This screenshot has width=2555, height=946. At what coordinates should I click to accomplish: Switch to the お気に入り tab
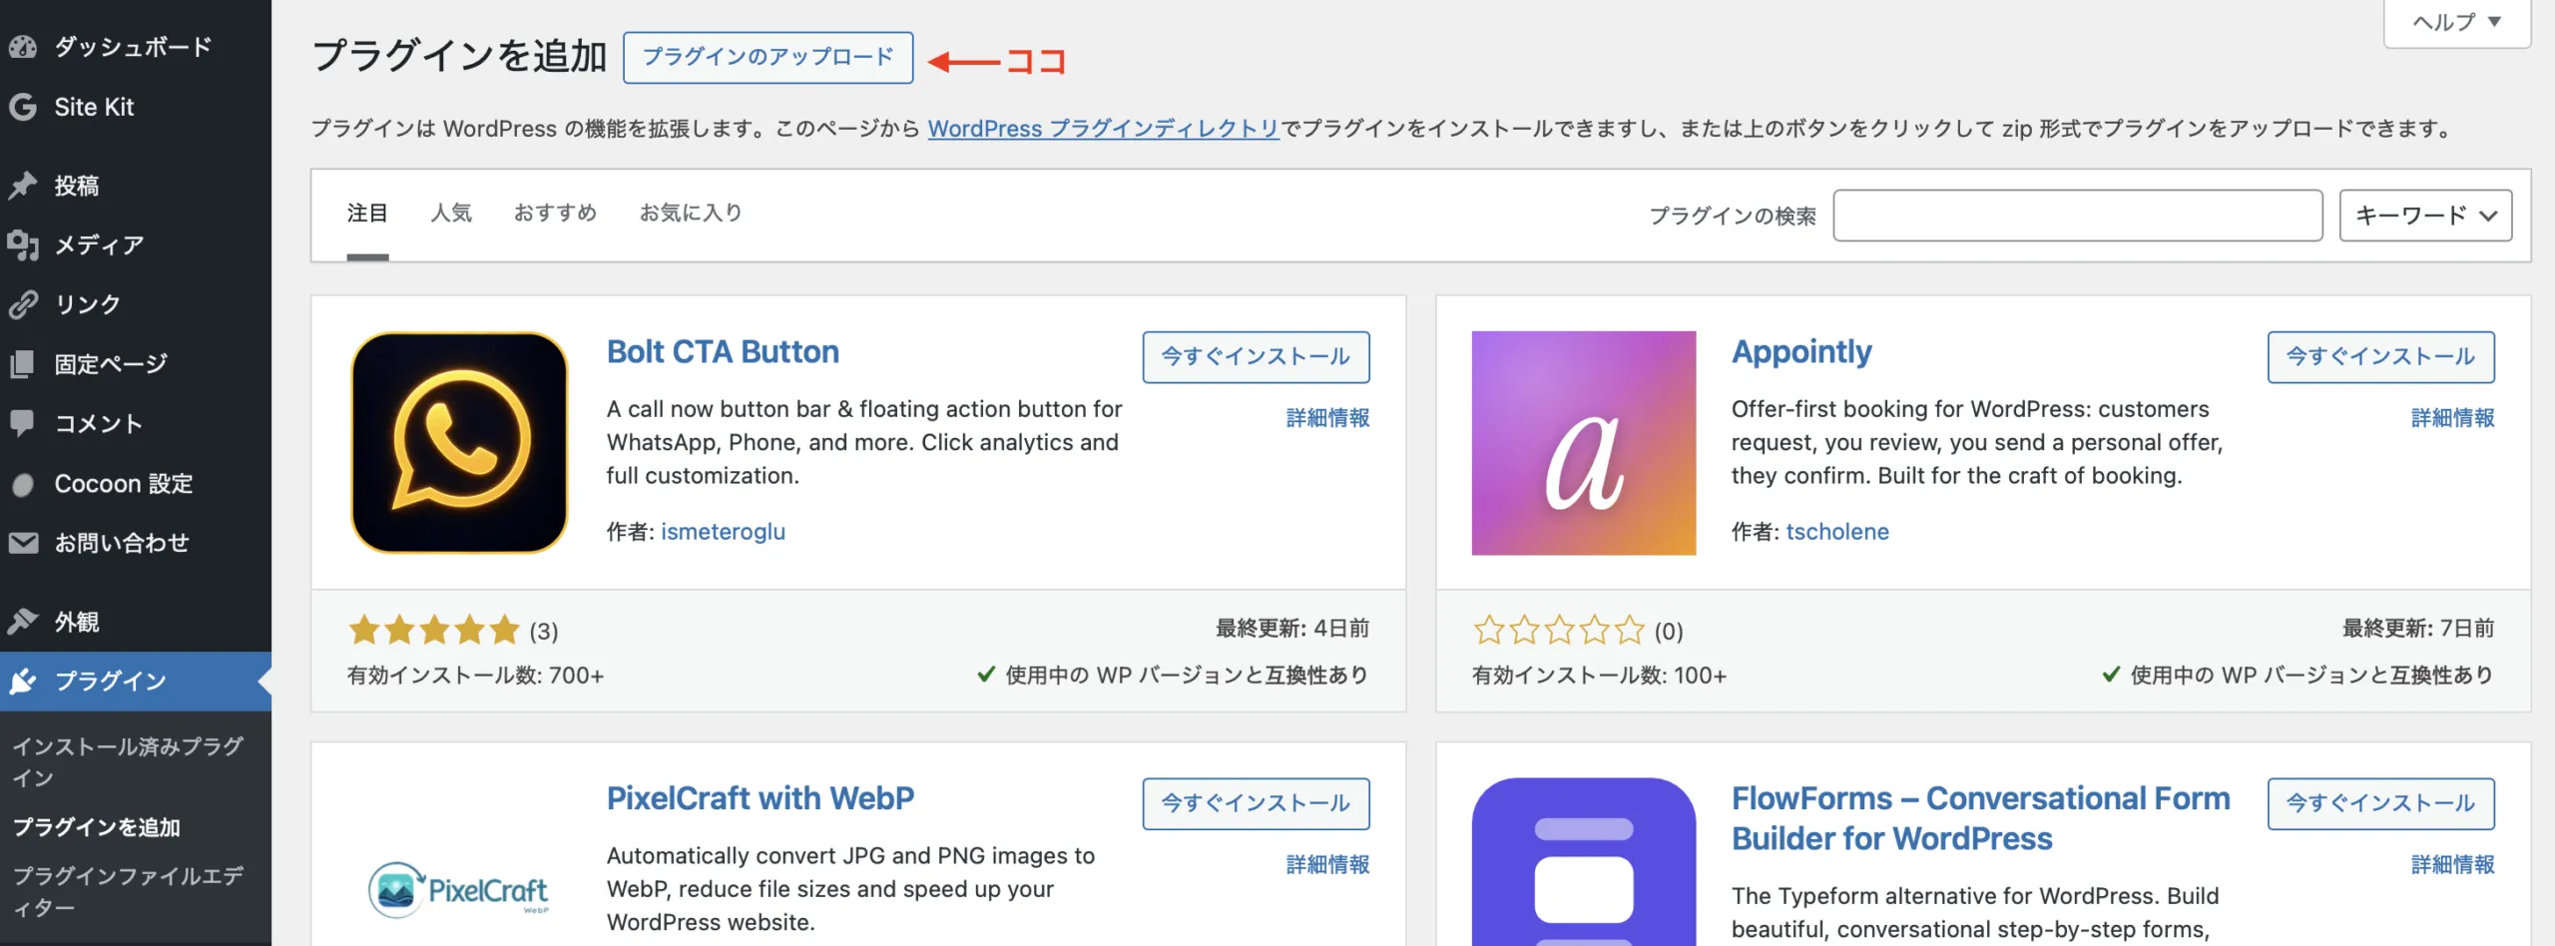691,213
